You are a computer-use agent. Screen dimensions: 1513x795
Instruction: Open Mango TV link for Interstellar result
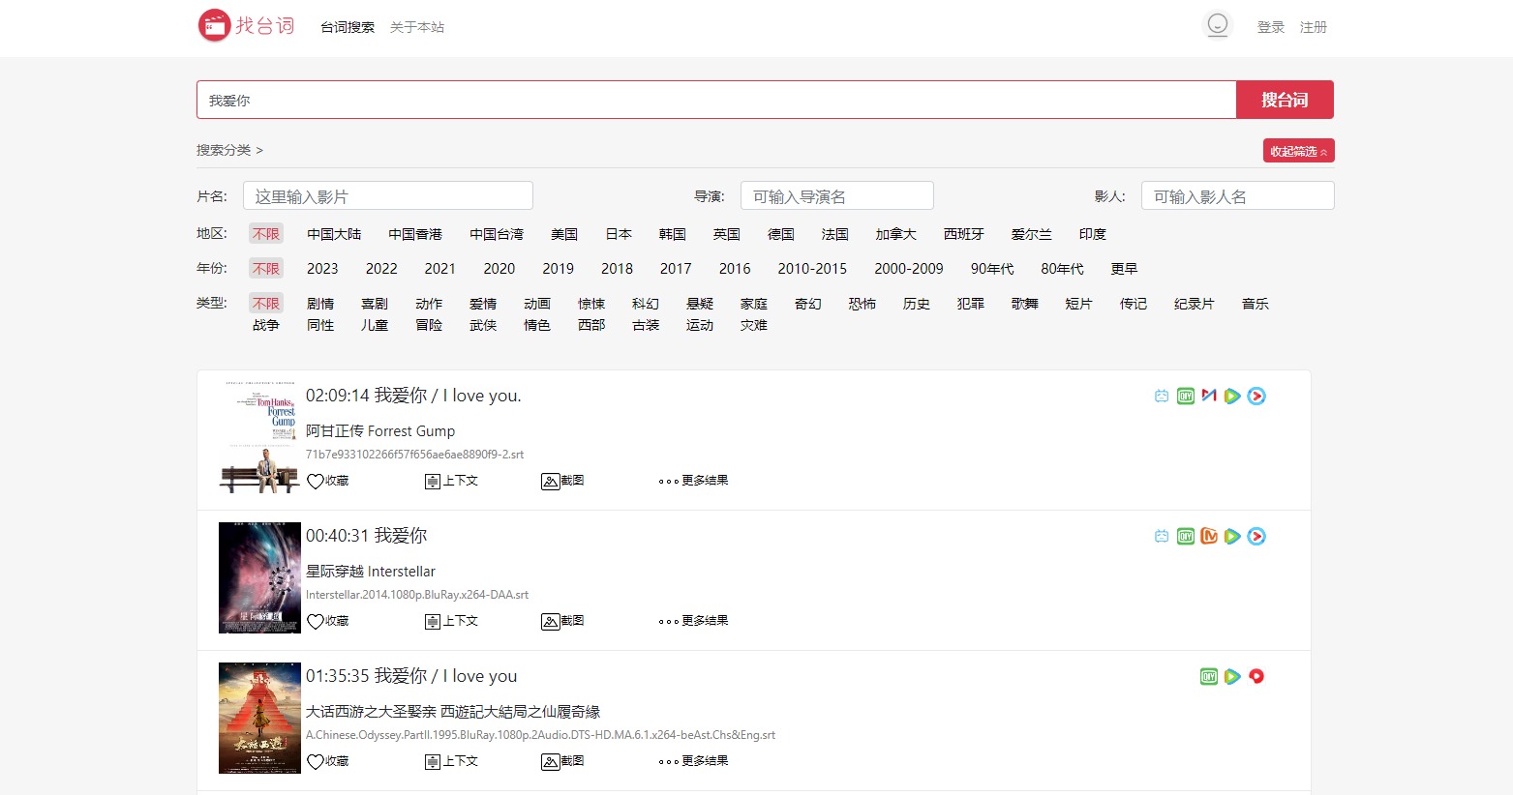(x=1209, y=536)
